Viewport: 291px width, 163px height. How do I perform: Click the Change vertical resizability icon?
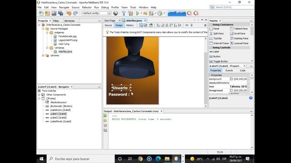[192, 25]
